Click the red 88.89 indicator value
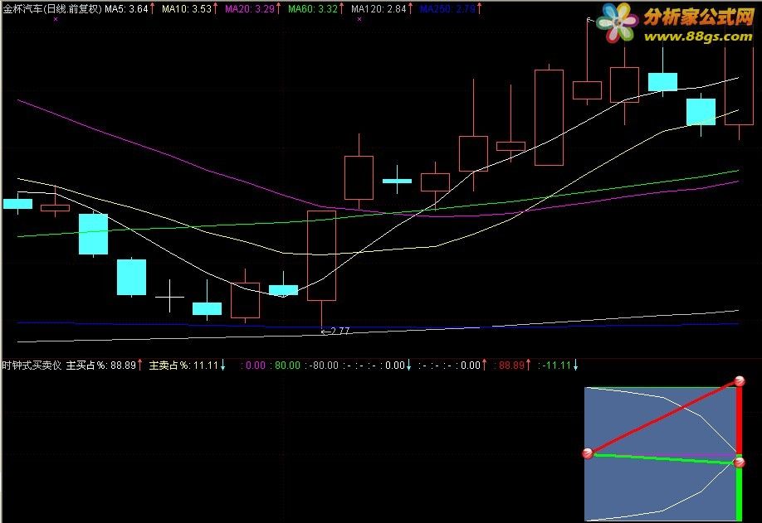Viewport: 762px width, 523px height. pyautogui.click(x=511, y=366)
